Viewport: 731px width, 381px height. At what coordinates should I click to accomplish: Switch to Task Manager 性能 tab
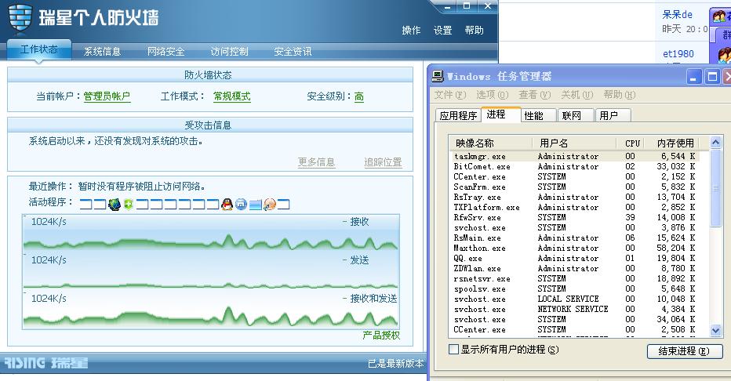click(x=538, y=115)
